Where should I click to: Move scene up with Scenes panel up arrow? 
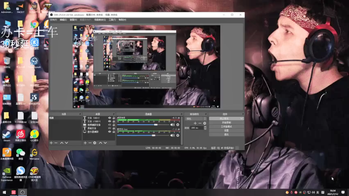[x=62, y=143]
